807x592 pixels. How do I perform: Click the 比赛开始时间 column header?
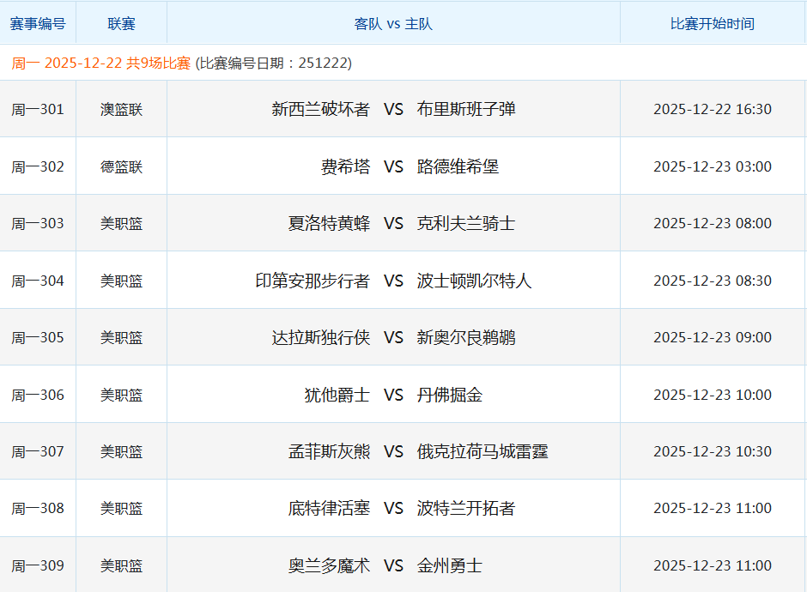click(713, 23)
